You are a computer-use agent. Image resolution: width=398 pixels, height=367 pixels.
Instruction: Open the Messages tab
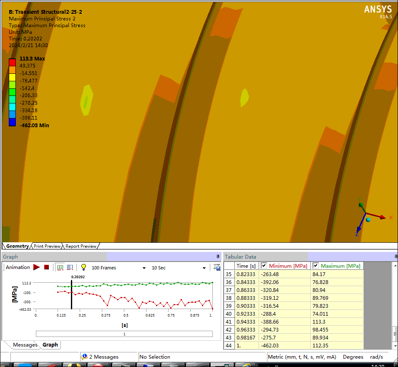[25, 344]
